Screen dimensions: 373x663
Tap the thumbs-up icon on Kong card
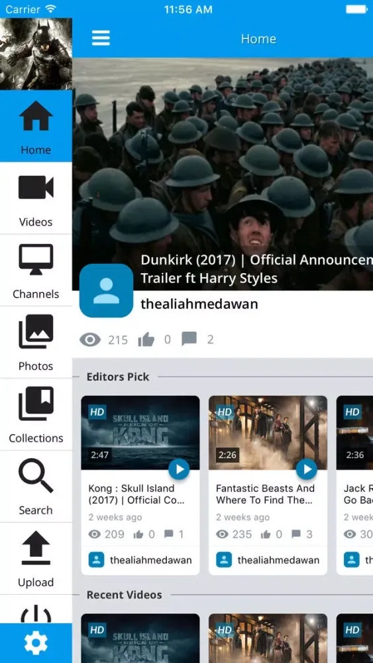138,534
